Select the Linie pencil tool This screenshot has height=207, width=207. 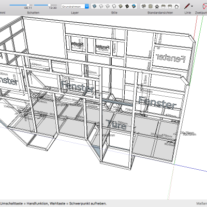pyautogui.click(x=187, y=6)
